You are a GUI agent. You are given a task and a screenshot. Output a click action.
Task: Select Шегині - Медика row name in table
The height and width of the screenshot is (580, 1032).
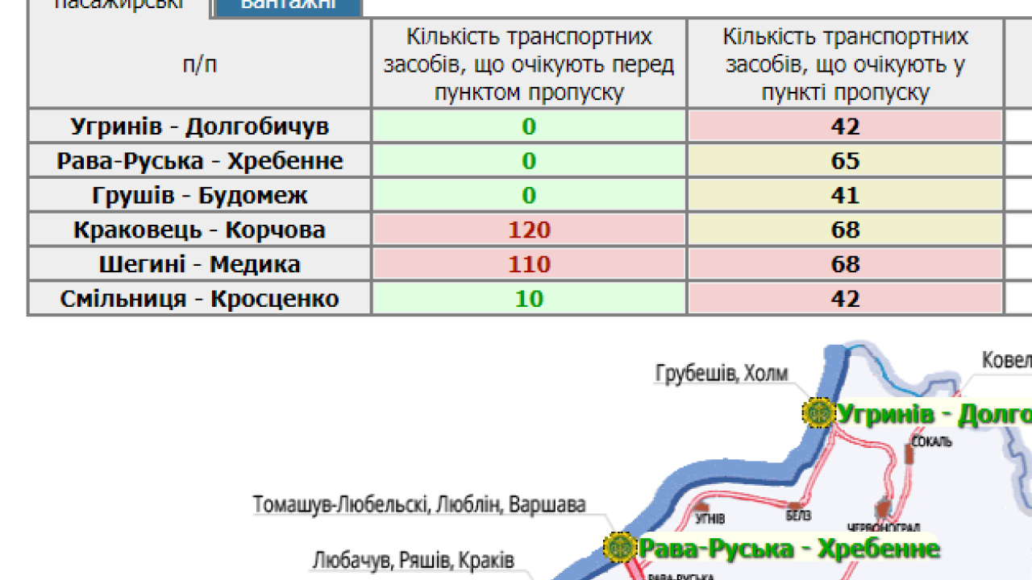click(x=199, y=264)
